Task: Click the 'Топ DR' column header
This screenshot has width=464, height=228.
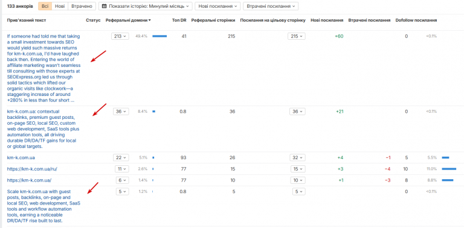Action: point(179,21)
